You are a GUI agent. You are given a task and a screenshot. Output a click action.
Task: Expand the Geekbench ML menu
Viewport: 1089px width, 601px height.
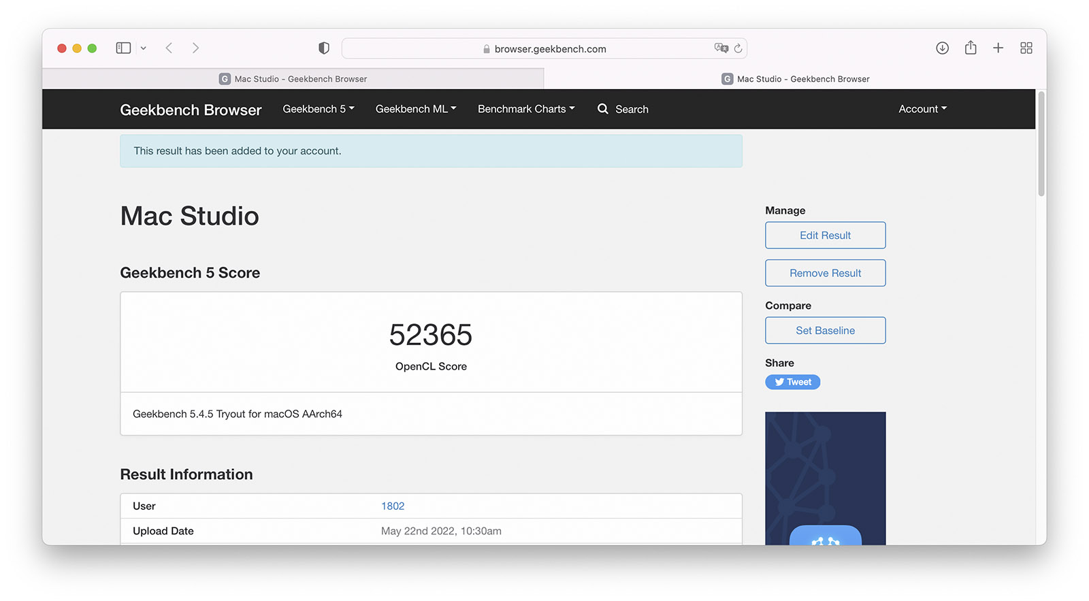[416, 109]
